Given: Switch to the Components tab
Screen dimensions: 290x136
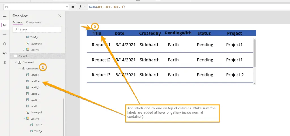Looking at the screenshot, I should [x=34, y=22].
